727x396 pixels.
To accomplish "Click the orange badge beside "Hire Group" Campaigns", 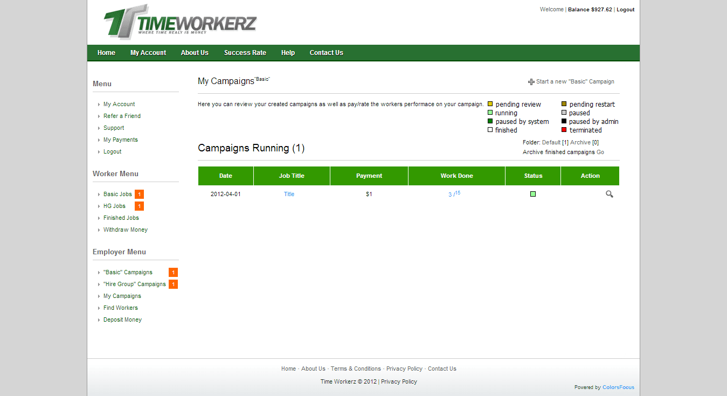I will (173, 284).
